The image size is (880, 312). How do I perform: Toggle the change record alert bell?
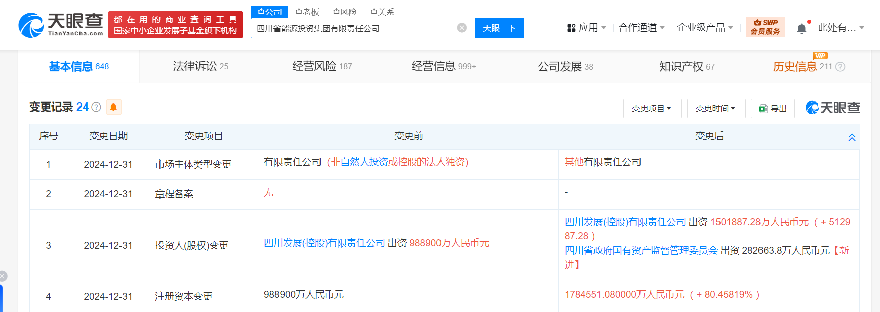(113, 107)
